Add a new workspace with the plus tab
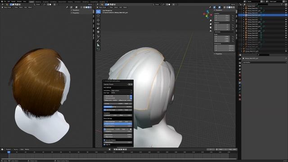The height and width of the screenshot is (162, 288). (x=107, y=2)
